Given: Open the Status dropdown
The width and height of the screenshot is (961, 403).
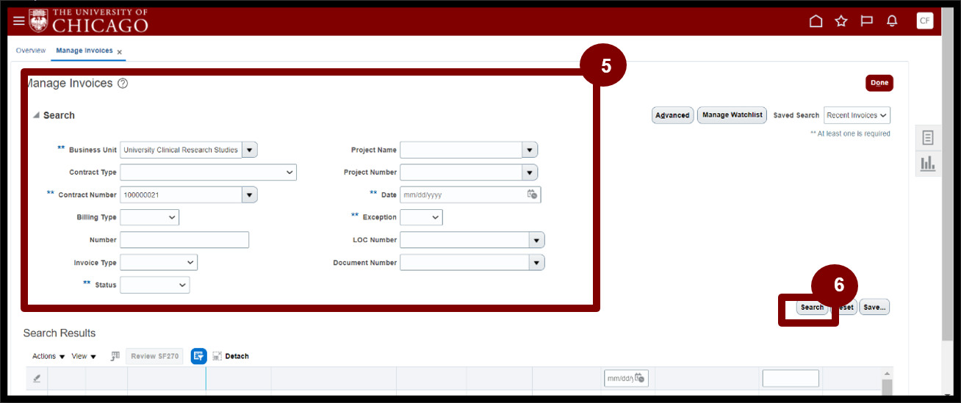Looking at the screenshot, I should pos(155,285).
